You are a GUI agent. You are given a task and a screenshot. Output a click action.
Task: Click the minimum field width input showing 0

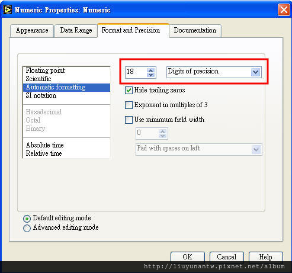point(147,133)
